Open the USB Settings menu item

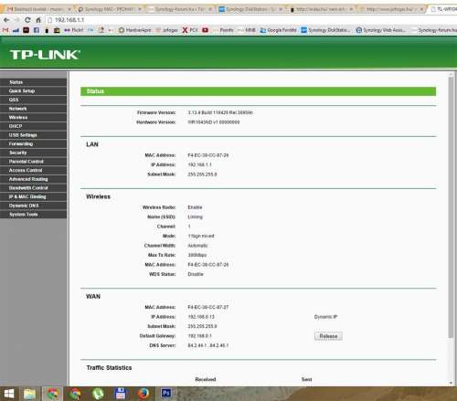click(34, 135)
